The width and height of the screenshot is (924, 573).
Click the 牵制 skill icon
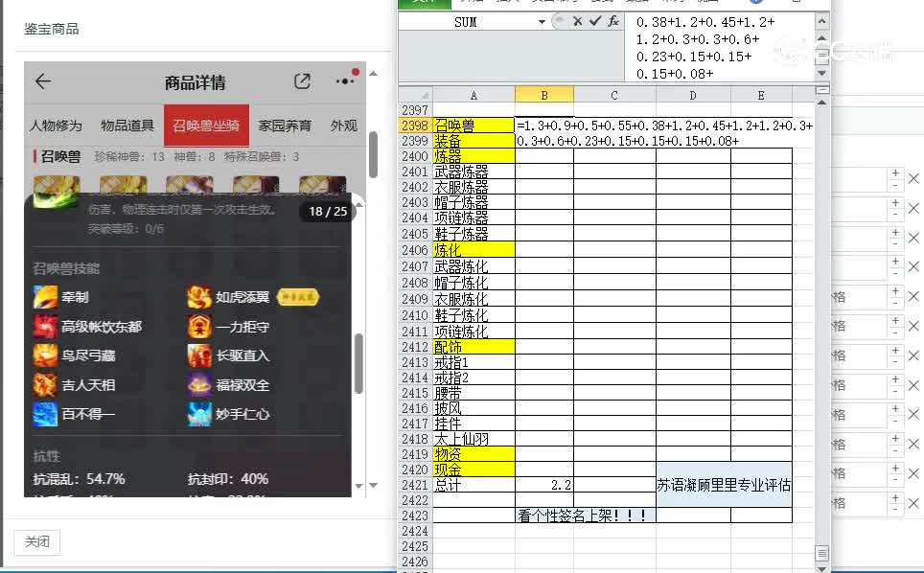[45, 298]
